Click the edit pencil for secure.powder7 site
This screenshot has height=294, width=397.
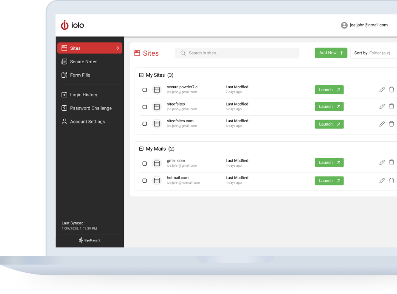382,90
